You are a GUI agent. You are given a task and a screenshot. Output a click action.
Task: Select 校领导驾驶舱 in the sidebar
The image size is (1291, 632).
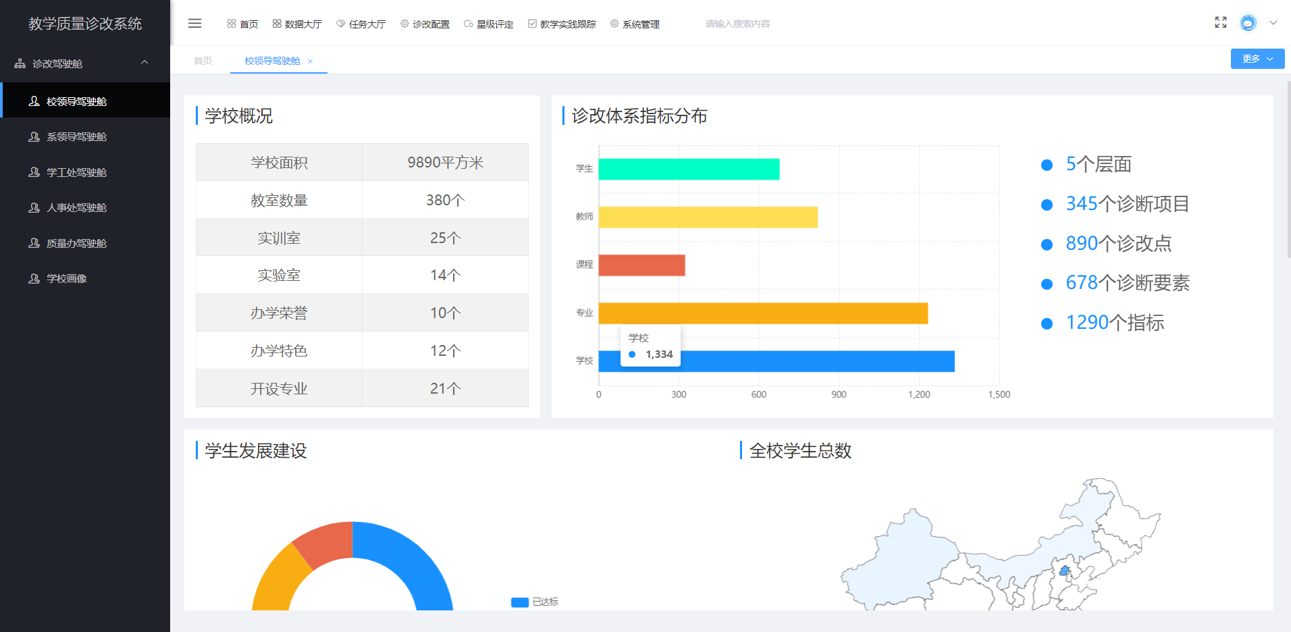[85, 101]
